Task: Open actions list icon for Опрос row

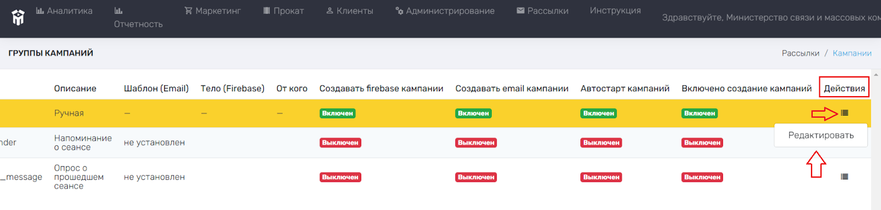Action: [x=845, y=177]
